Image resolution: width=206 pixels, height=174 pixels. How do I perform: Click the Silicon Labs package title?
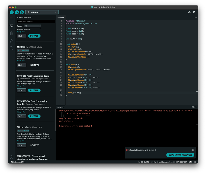(23, 127)
